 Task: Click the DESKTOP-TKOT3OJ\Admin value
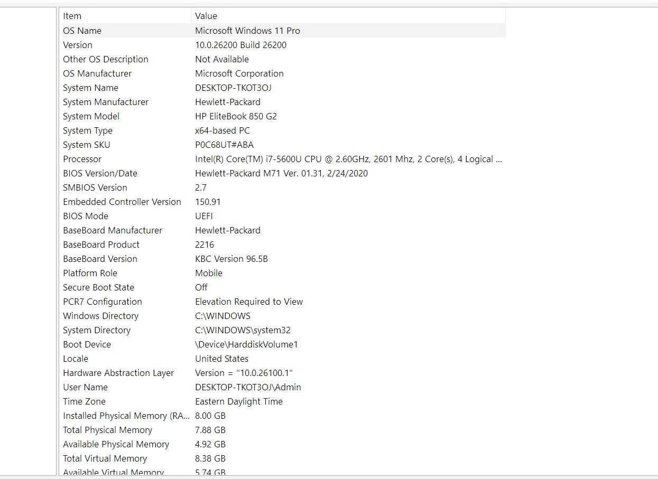point(248,387)
